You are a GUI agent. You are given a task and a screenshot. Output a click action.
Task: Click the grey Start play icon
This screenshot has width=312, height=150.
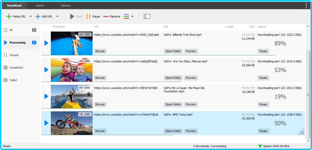click(x=72, y=16)
